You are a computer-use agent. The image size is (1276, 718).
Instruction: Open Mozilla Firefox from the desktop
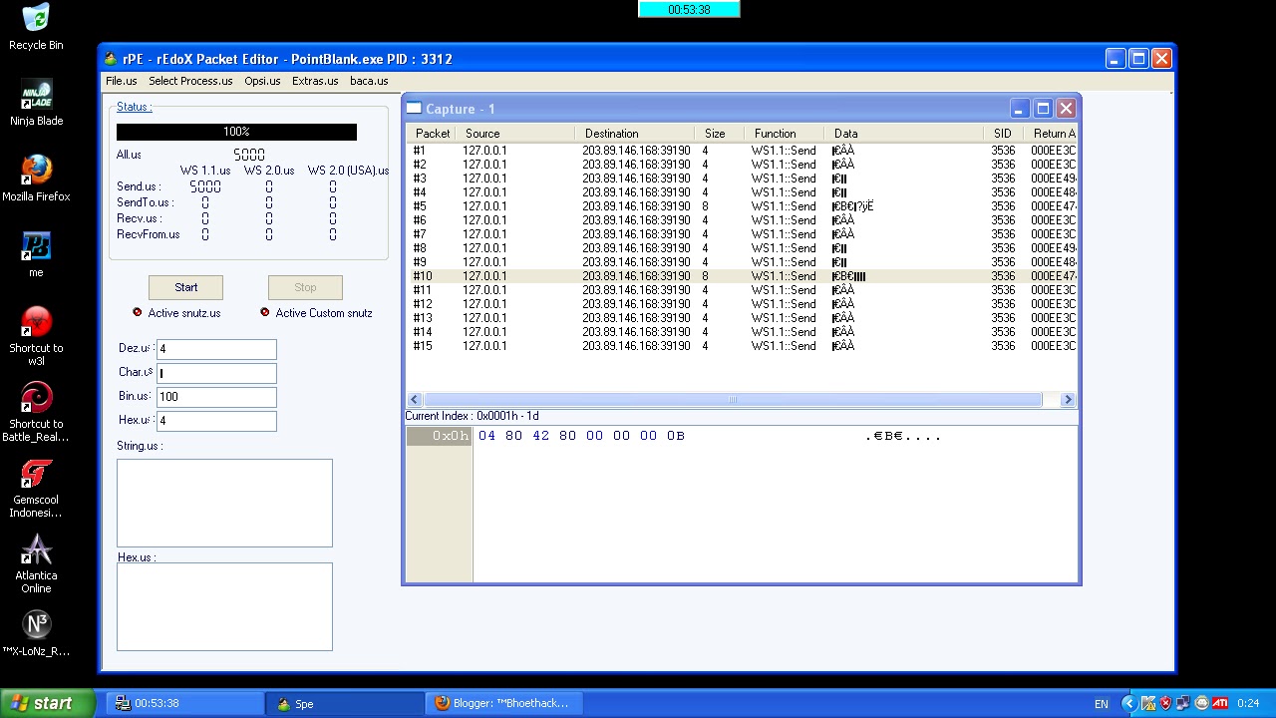[36, 170]
